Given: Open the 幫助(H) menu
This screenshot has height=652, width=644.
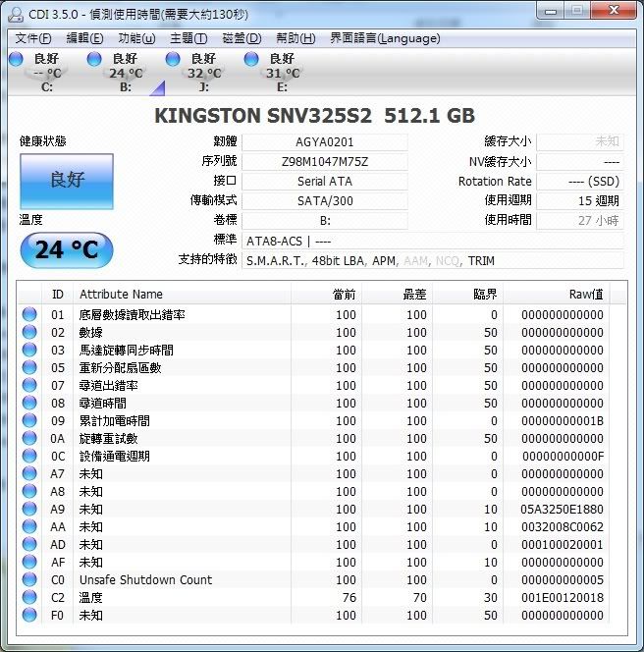Looking at the screenshot, I should (295, 38).
